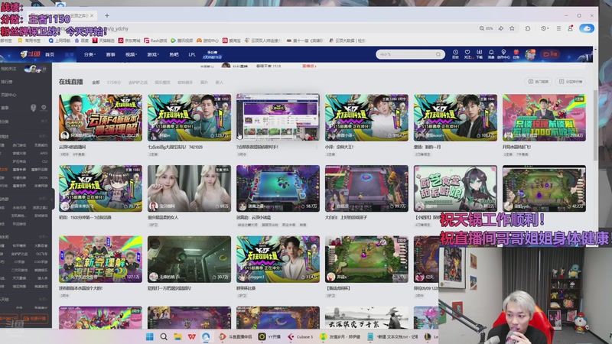Click the 分区排行榜 button at top right of list
Viewport: 612px width, 344px height.
pos(571,82)
